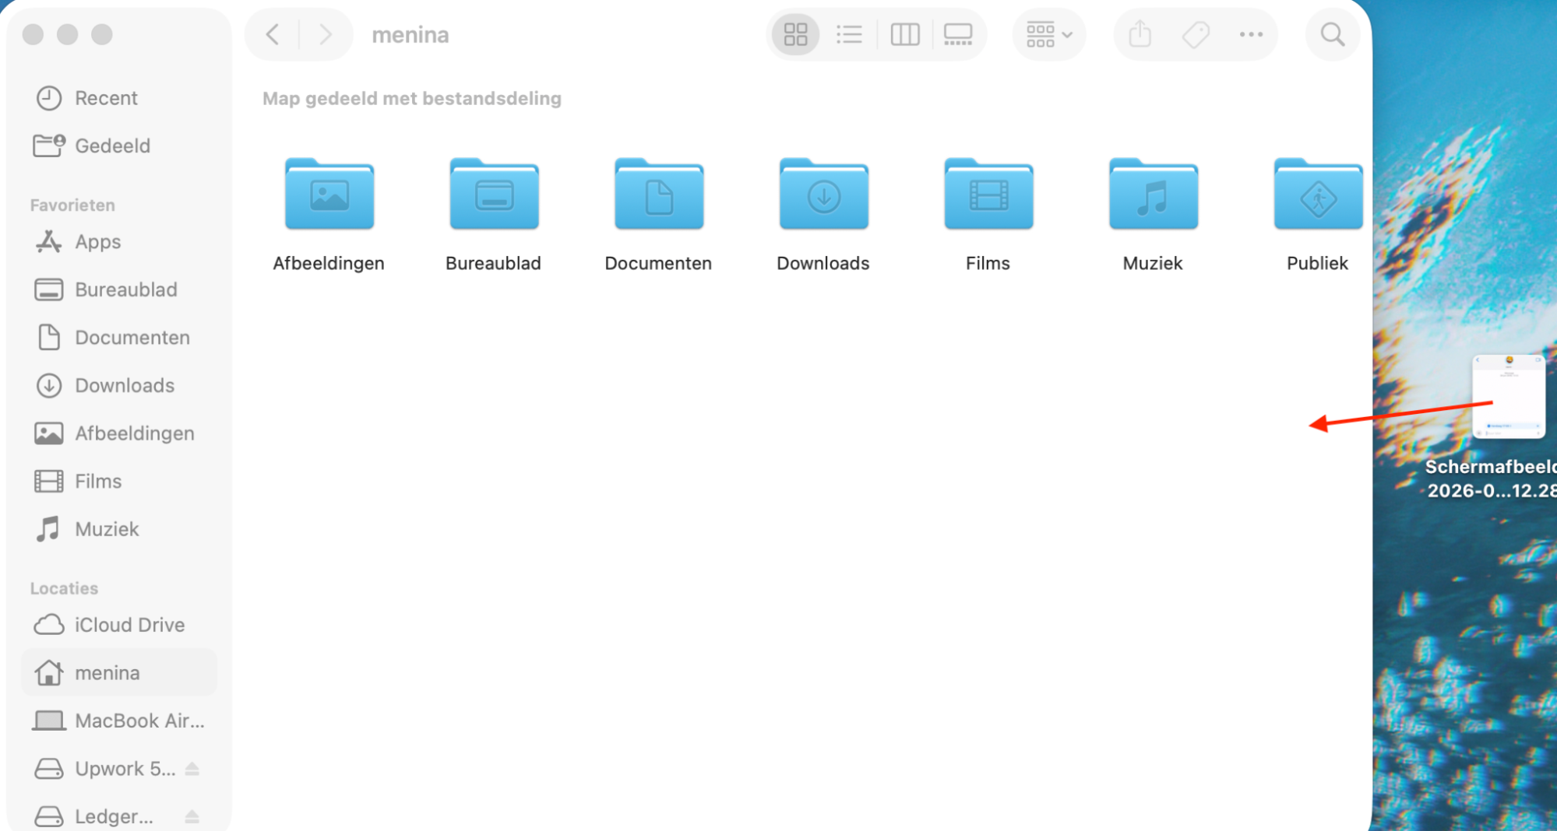Open Search with the magnifier icon
Viewport: 1557px width, 831px height.
point(1332,34)
